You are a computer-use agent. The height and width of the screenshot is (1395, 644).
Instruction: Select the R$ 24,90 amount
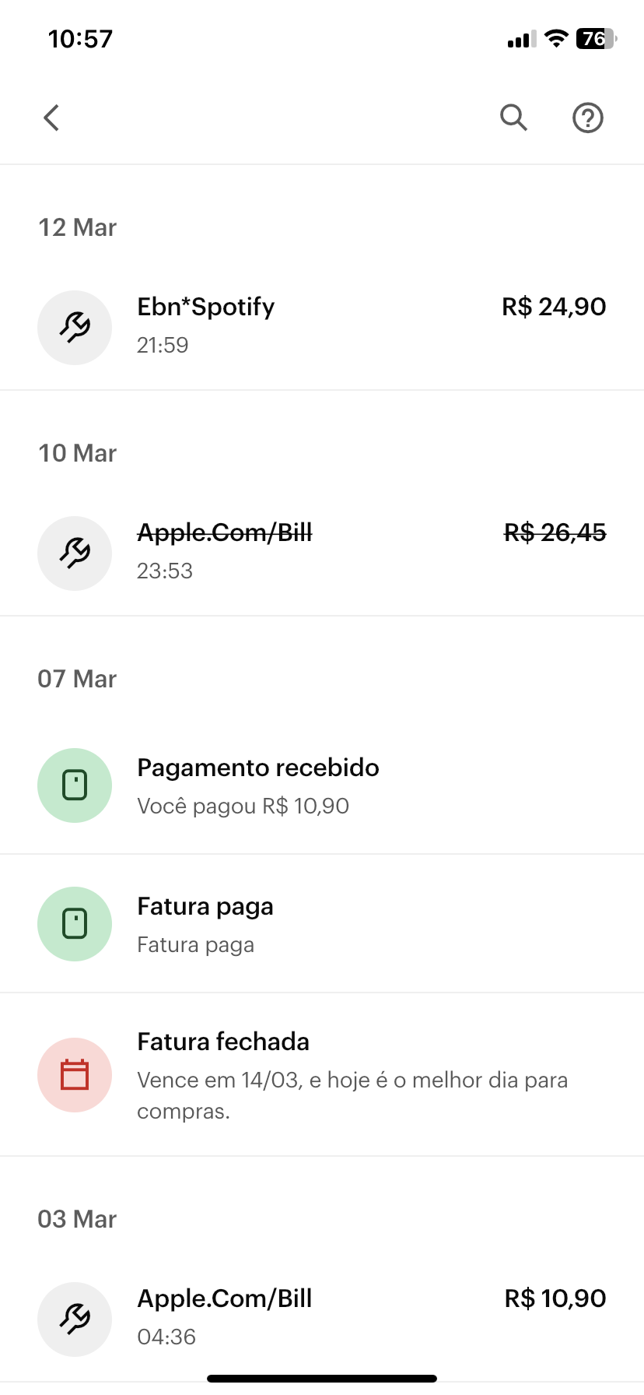554,307
